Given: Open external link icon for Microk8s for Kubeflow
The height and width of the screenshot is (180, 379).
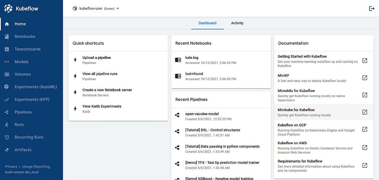Looking at the screenshot, I should [x=365, y=95].
